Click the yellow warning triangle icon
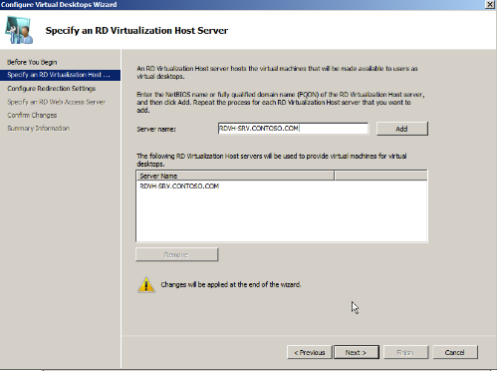Screen dimensions: 497x371 pos(146,285)
